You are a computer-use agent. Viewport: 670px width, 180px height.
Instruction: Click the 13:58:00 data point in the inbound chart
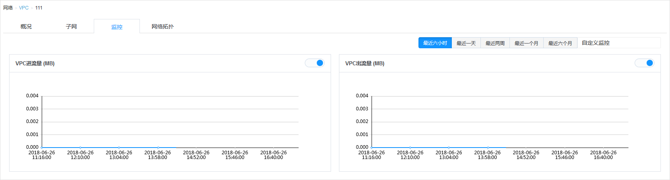158,148
